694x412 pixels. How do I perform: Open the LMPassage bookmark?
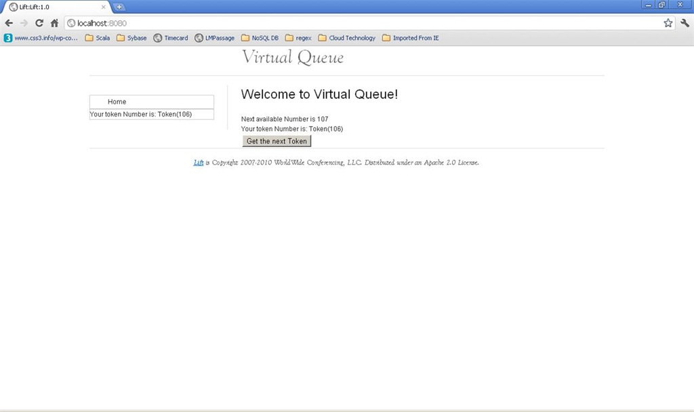(x=214, y=38)
